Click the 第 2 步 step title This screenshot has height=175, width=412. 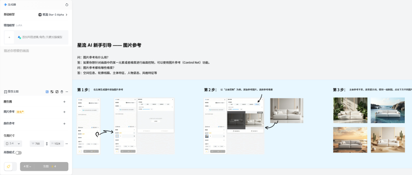211,90
